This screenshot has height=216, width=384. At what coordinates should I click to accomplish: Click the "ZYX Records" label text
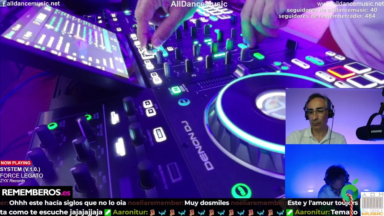point(13,181)
